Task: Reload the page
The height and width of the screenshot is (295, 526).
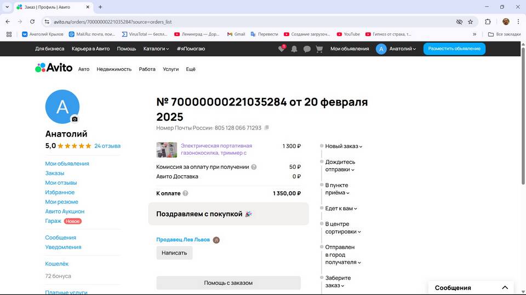Action: click(x=32, y=22)
